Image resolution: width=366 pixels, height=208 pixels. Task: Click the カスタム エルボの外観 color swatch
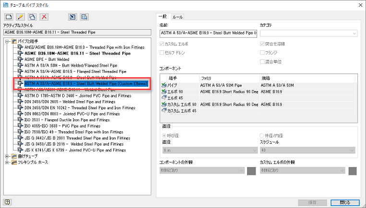[x=353, y=171]
